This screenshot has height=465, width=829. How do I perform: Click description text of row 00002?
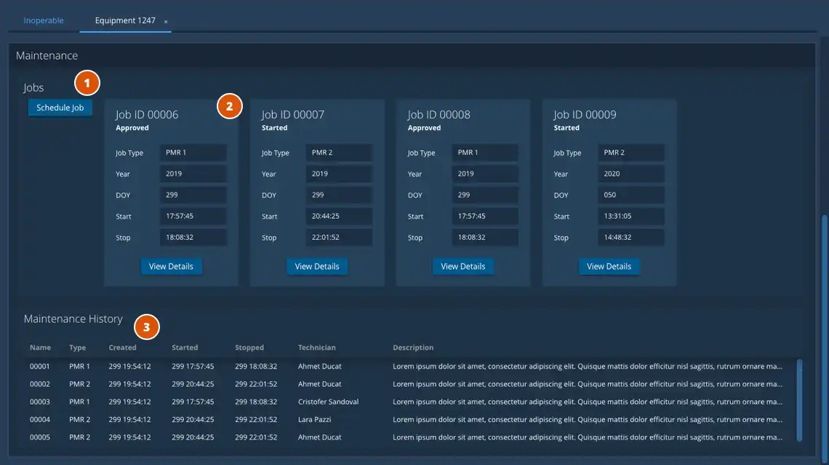coord(588,384)
